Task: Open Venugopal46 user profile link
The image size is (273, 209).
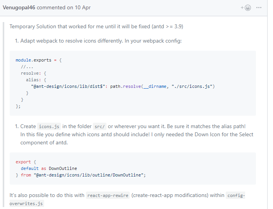Action: point(19,7)
